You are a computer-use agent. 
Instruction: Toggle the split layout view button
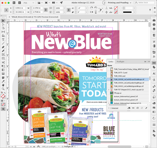click(x=147, y=146)
